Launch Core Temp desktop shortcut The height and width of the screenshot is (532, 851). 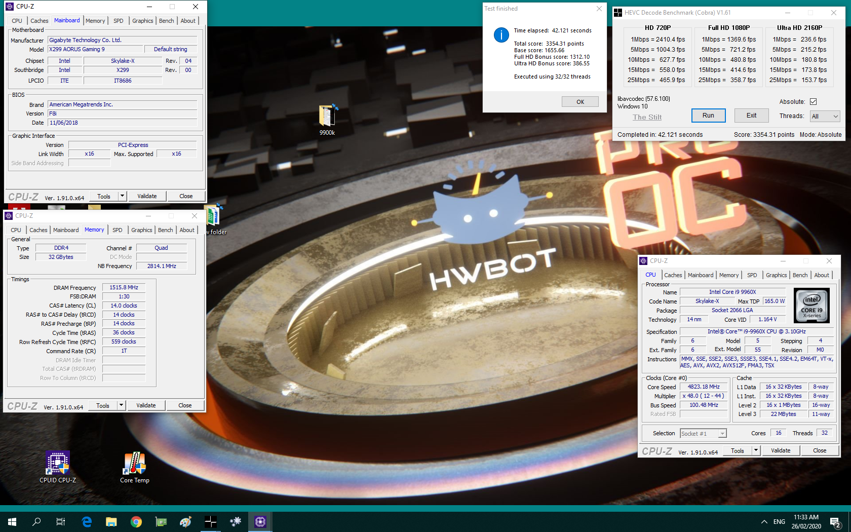(x=135, y=467)
